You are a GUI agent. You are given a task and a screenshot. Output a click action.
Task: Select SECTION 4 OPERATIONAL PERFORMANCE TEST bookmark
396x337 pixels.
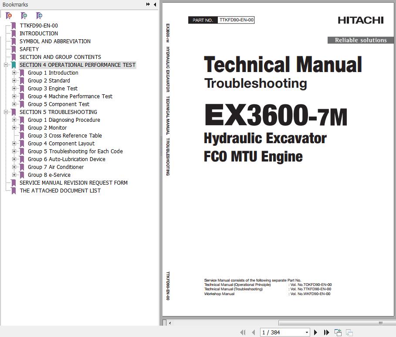(x=78, y=65)
